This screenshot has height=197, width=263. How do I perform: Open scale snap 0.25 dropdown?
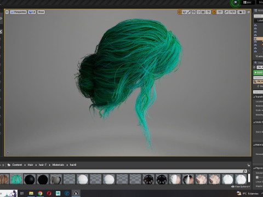232,12
